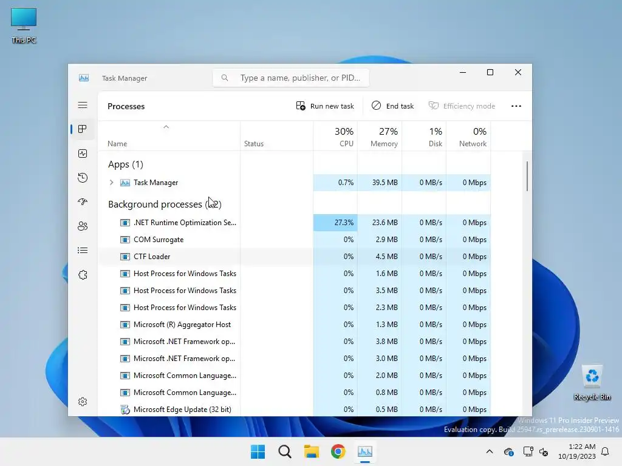622x466 pixels.
Task: Sort by Memory column header
Action: pyautogui.click(x=380, y=137)
